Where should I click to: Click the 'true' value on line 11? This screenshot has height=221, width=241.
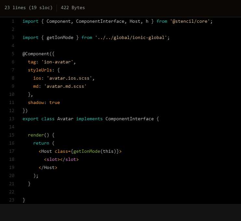[x=55, y=103]
